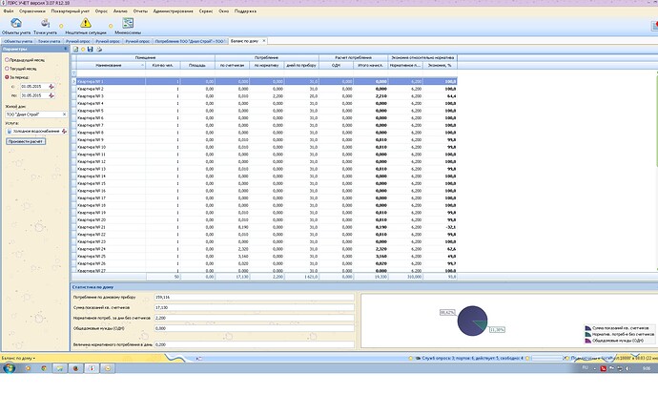Viewport: 658px width, 415px height.
Task: Pin or unpin the Параметры panel
Action: pos(66,49)
